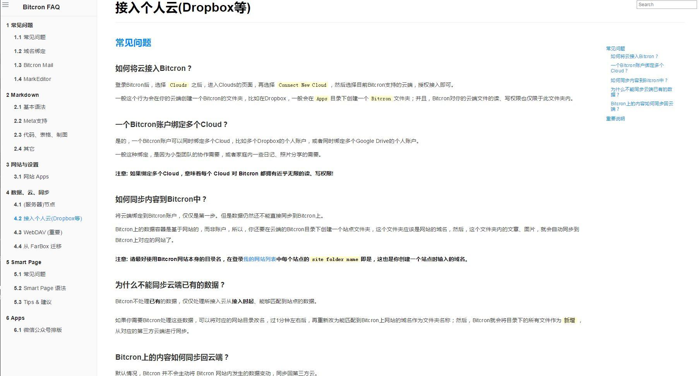Select chapter 2 Markdown
Screen dimensions: 699x376
click(22, 95)
